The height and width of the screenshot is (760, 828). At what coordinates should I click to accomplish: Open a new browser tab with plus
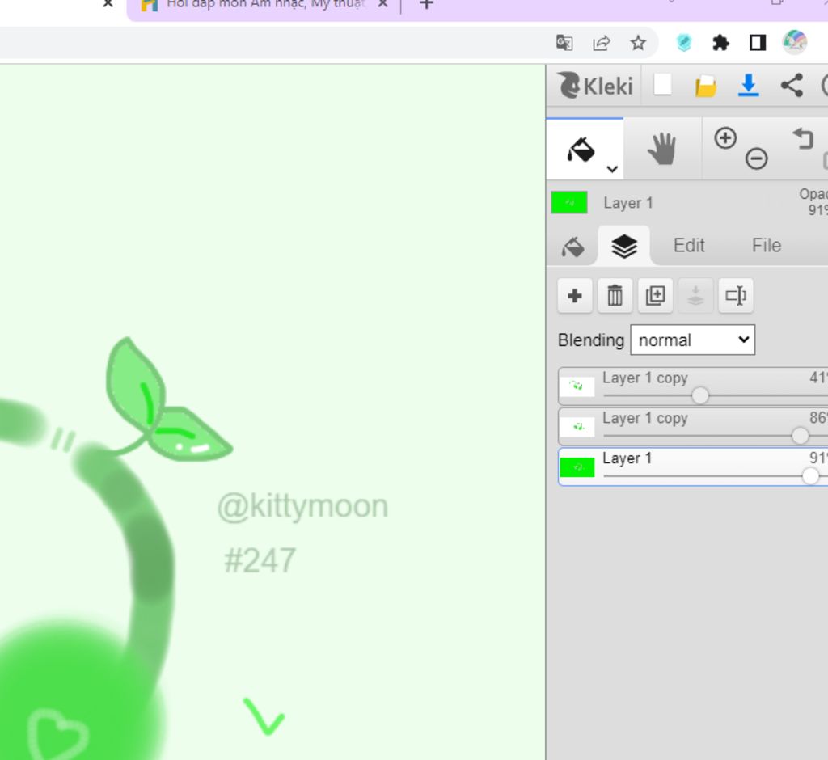(x=426, y=4)
